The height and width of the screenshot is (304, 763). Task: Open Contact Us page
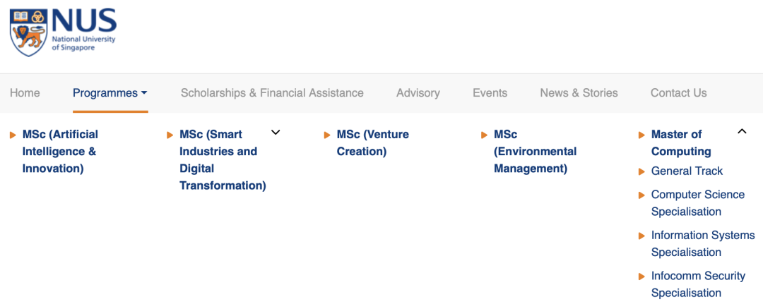678,93
